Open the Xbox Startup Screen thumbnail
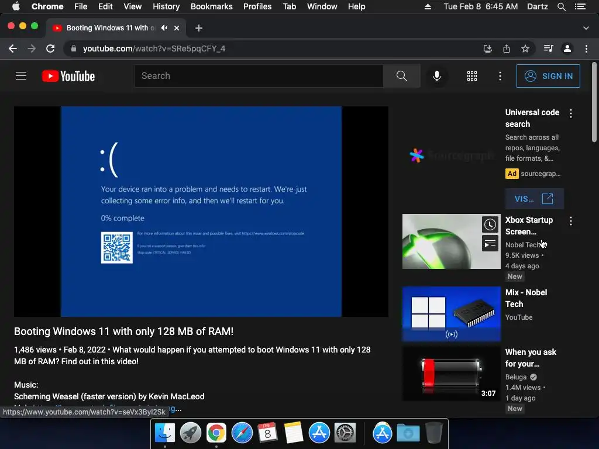 [x=451, y=241]
